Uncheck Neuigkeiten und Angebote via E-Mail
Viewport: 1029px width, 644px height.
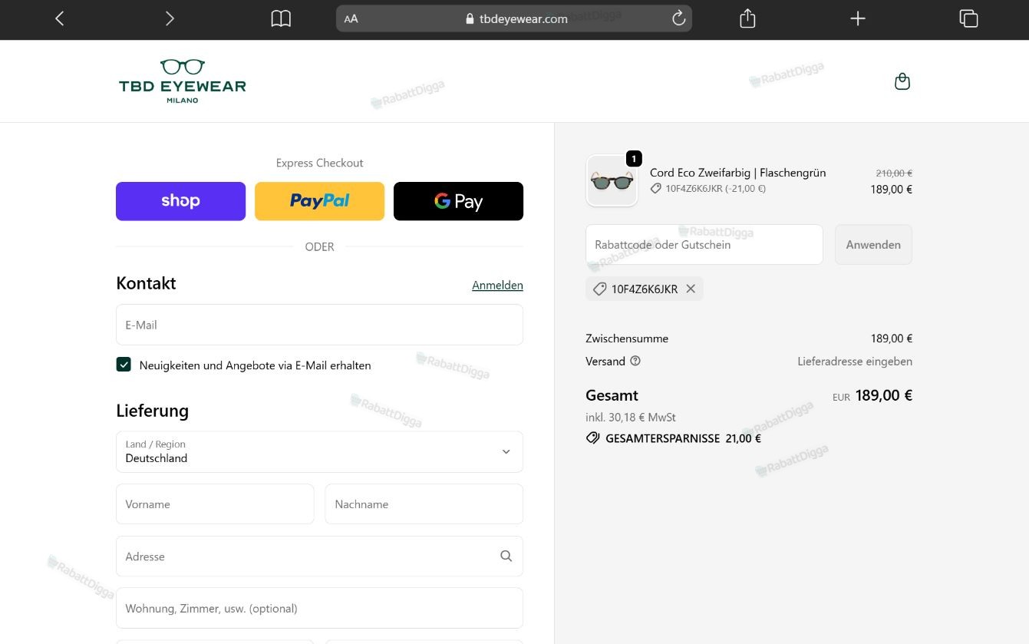pyautogui.click(x=124, y=365)
